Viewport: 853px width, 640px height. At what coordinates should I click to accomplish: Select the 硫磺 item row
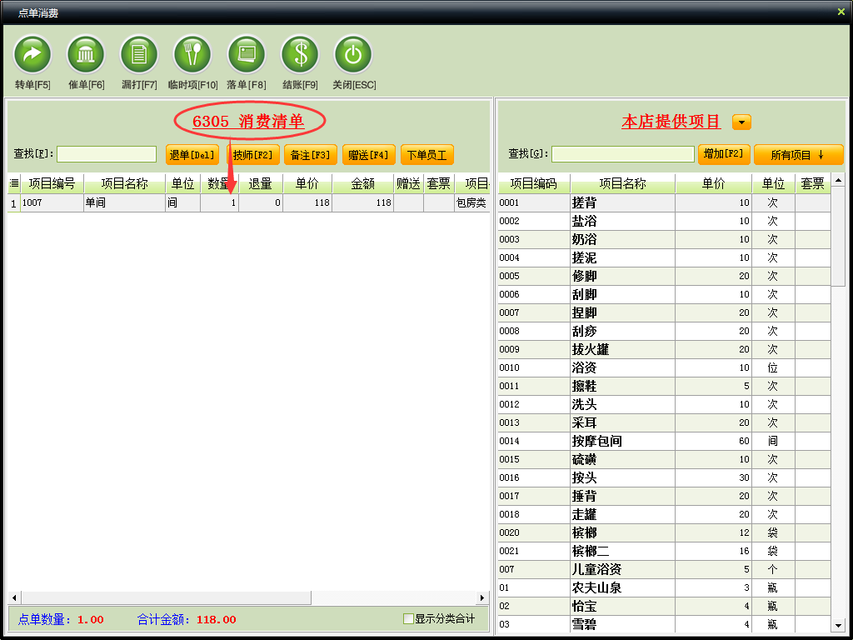[x=664, y=459]
